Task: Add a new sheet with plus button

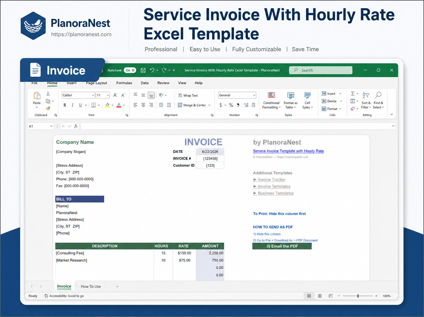Action: pos(117,287)
